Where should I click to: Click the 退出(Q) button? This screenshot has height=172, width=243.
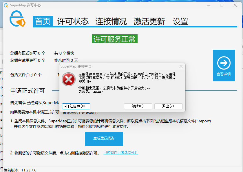(x=169, y=106)
